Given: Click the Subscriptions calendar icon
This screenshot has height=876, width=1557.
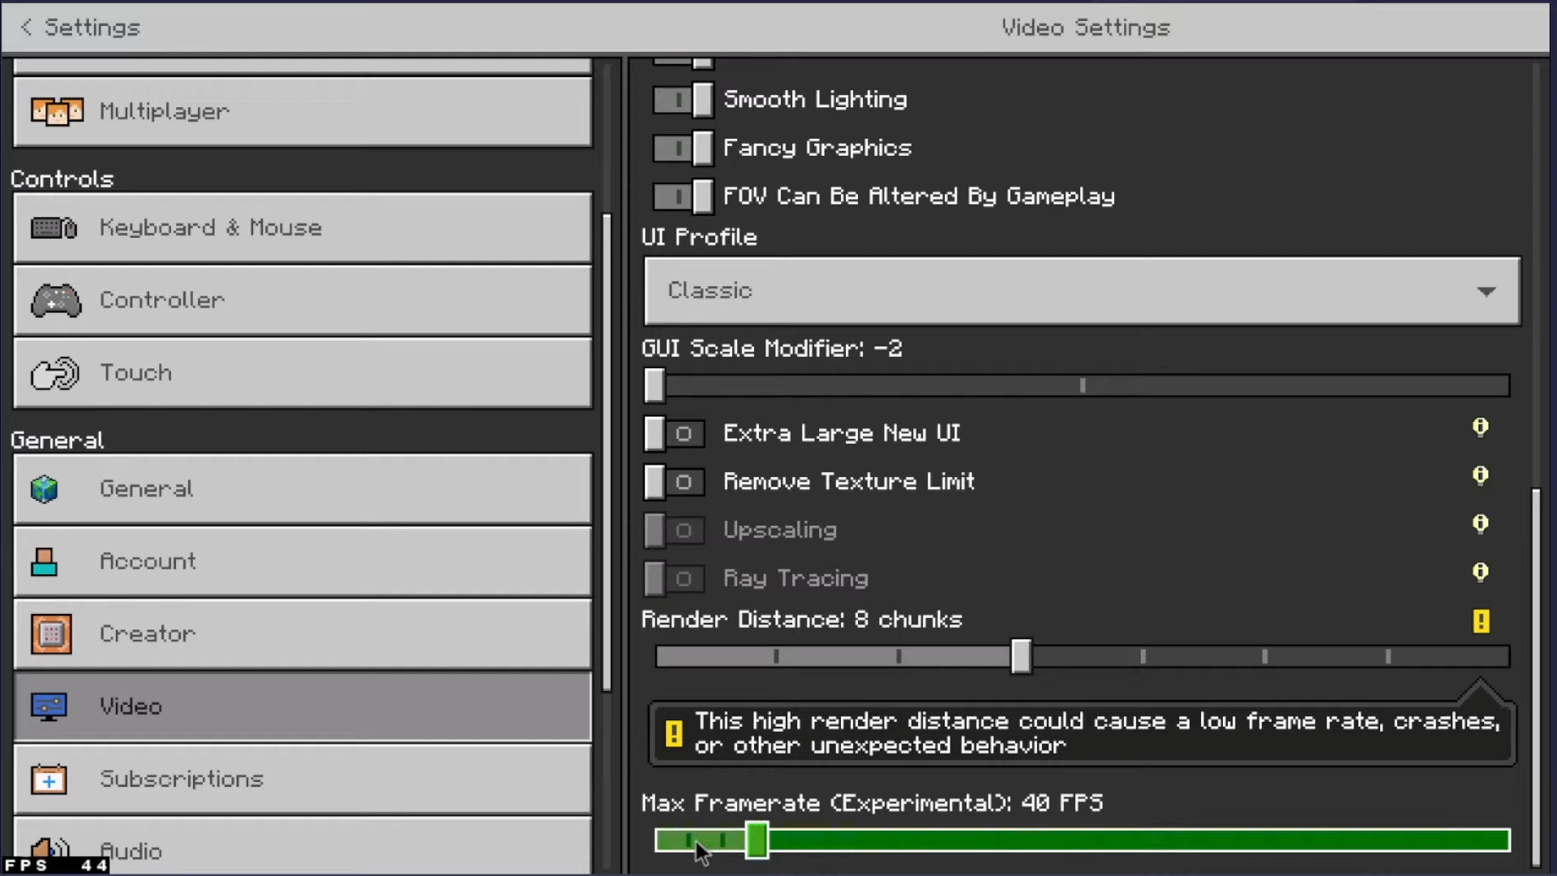Looking at the screenshot, I should 49,779.
